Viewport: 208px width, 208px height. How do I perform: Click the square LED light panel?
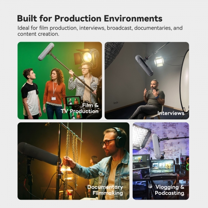[159, 61]
